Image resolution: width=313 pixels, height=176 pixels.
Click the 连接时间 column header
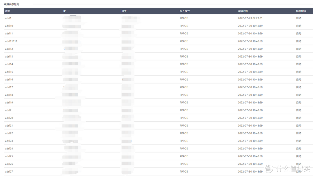point(243,11)
